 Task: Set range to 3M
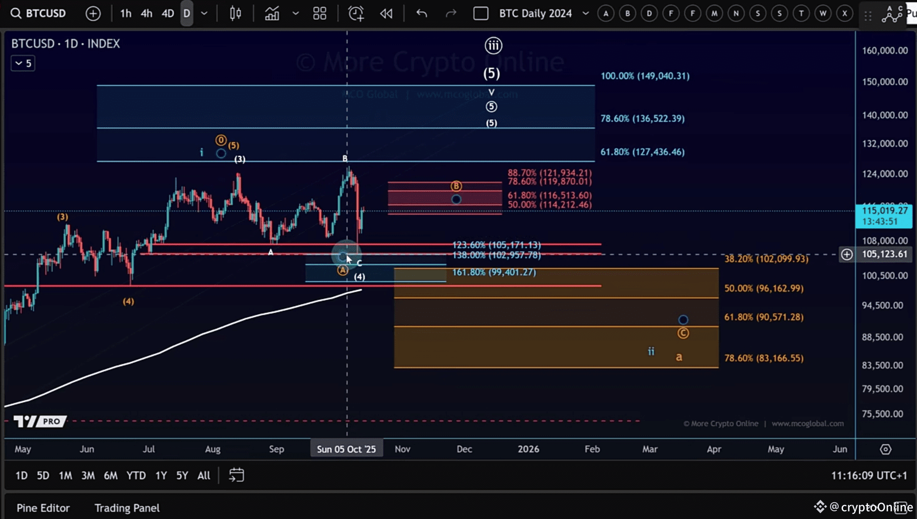[88, 476]
